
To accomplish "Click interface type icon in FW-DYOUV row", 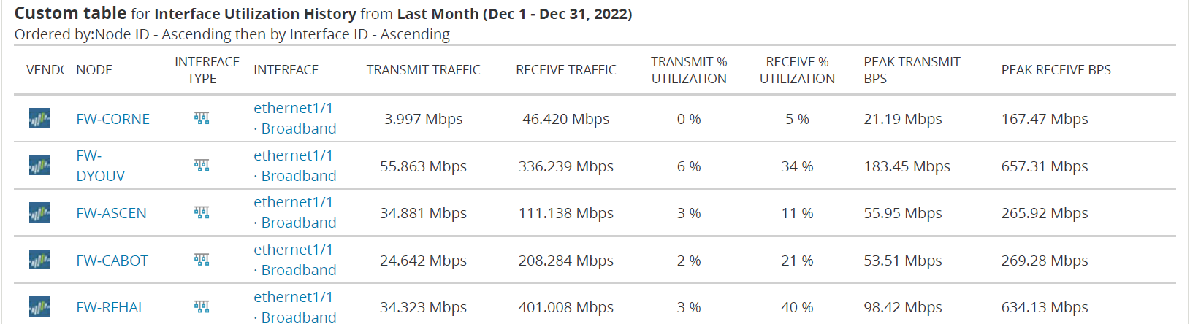I will coord(202,166).
